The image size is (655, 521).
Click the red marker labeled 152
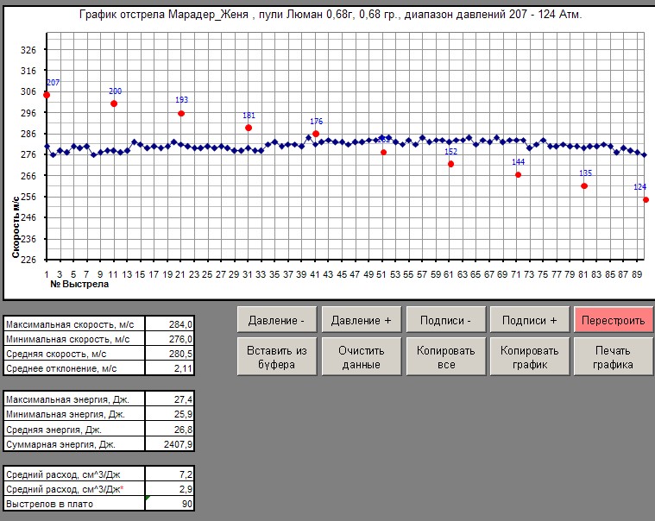[x=450, y=164]
